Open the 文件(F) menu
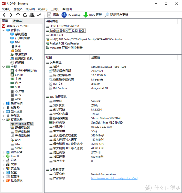The image size is (182, 193). coord(6,9)
